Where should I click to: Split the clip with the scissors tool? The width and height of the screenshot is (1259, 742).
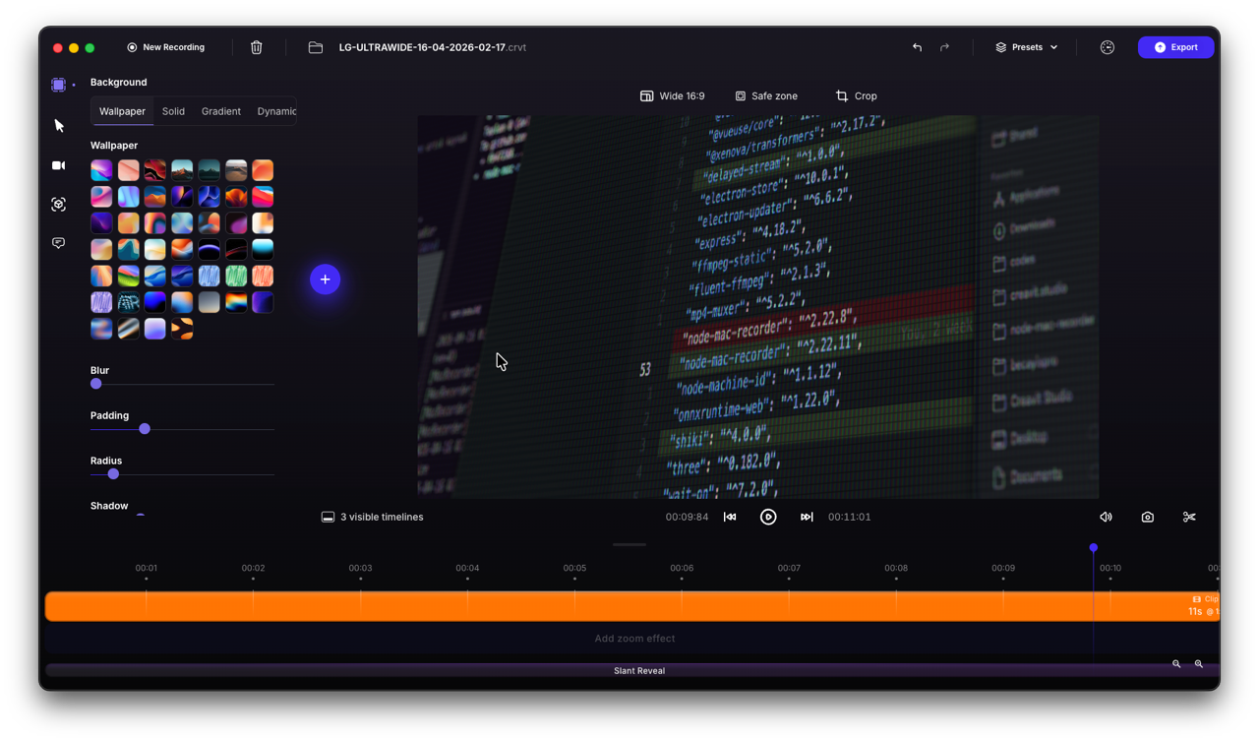[x=1189, y=517]
